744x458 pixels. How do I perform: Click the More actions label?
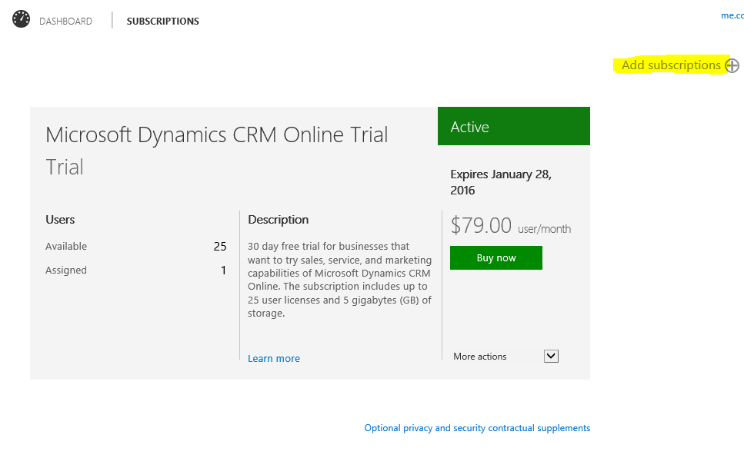(x=480, y=357)
